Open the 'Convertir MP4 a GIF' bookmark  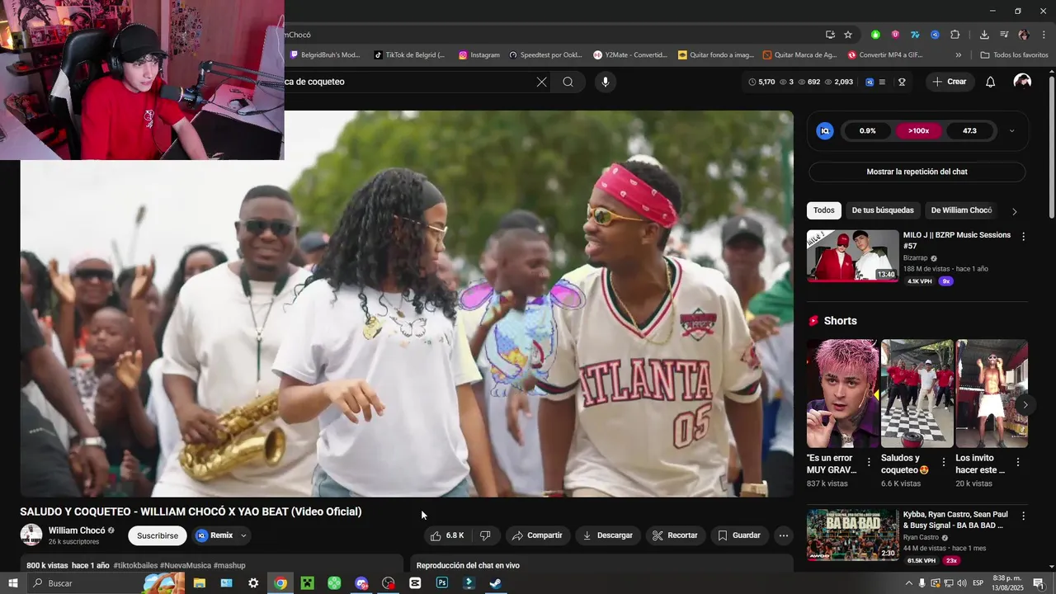coord(885,55)
